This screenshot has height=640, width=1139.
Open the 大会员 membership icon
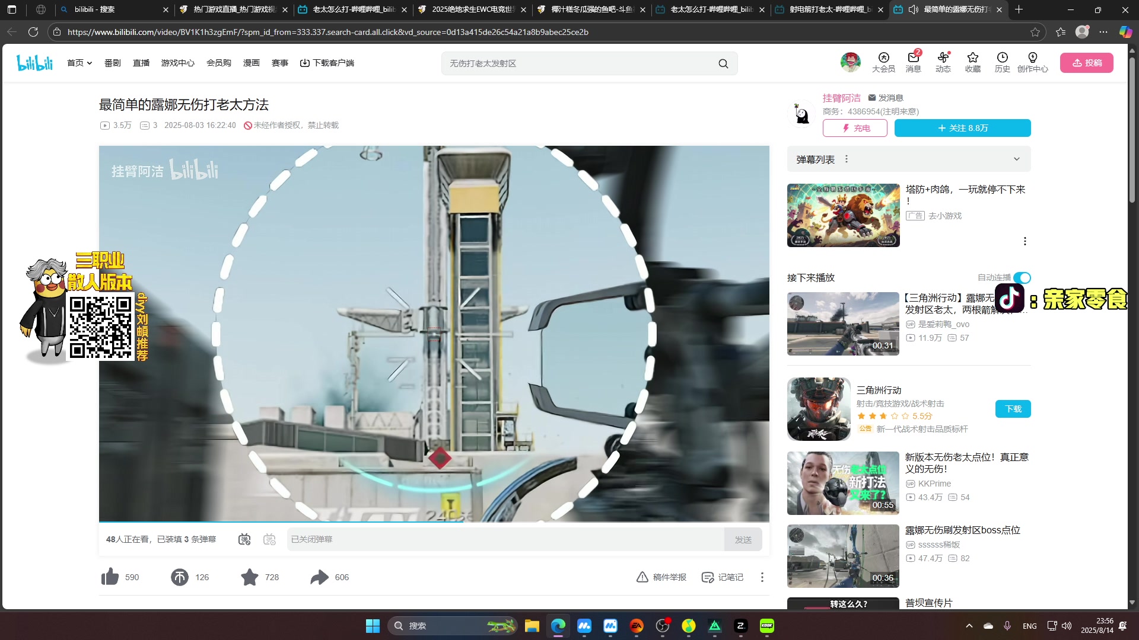pos(883,62)
